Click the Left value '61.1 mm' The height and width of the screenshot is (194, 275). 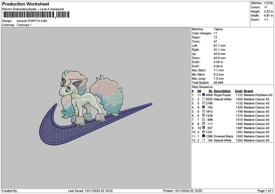[x=220, y=46]
